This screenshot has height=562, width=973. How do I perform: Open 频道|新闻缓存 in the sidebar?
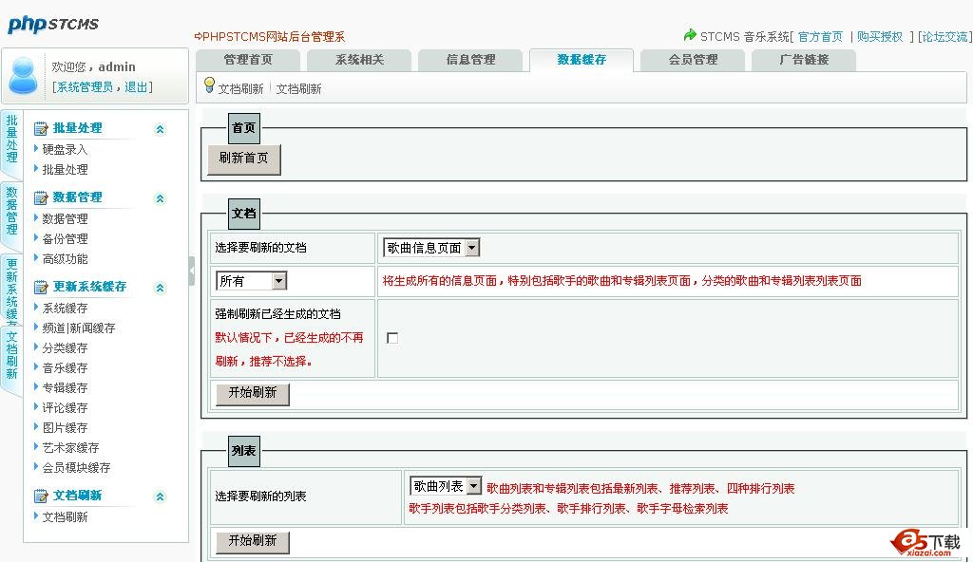[79, 328]
